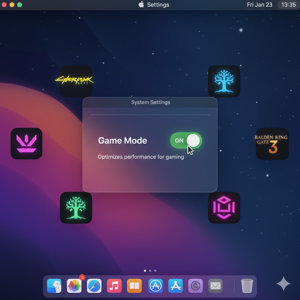Launch the Music app from the Dock
300x300 pixels.
pos(114,286)
